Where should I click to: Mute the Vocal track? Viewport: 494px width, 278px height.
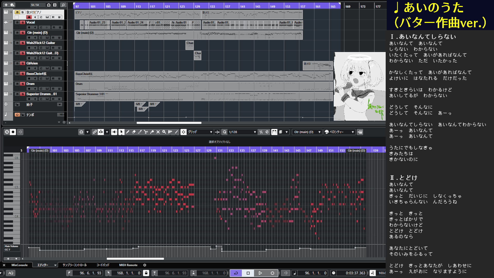(x=17, y=22)
